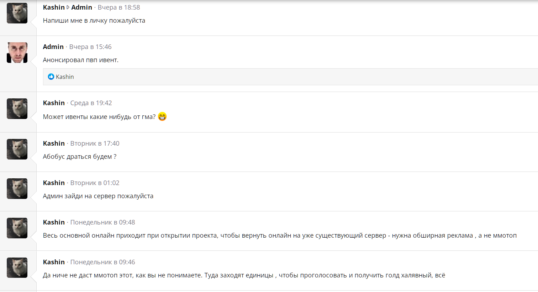This screenshot has width=538, height=292.
Task: Click the 'Вчера в 18:58' timestamp
Action: [x=119, y=7]
